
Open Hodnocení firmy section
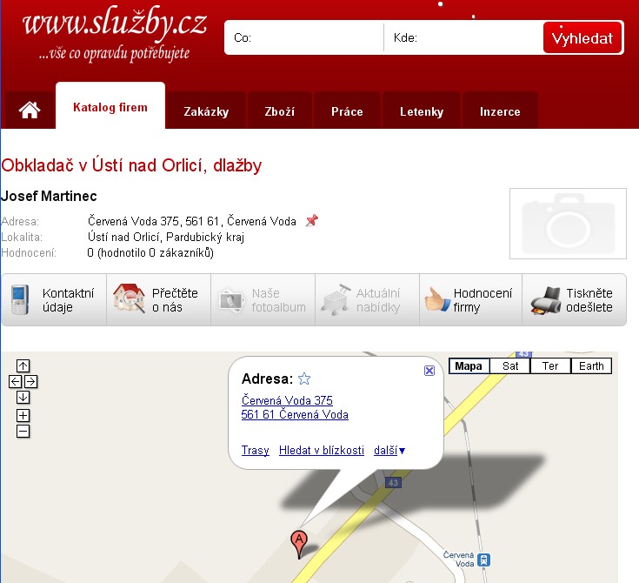(x=470, y=300)
